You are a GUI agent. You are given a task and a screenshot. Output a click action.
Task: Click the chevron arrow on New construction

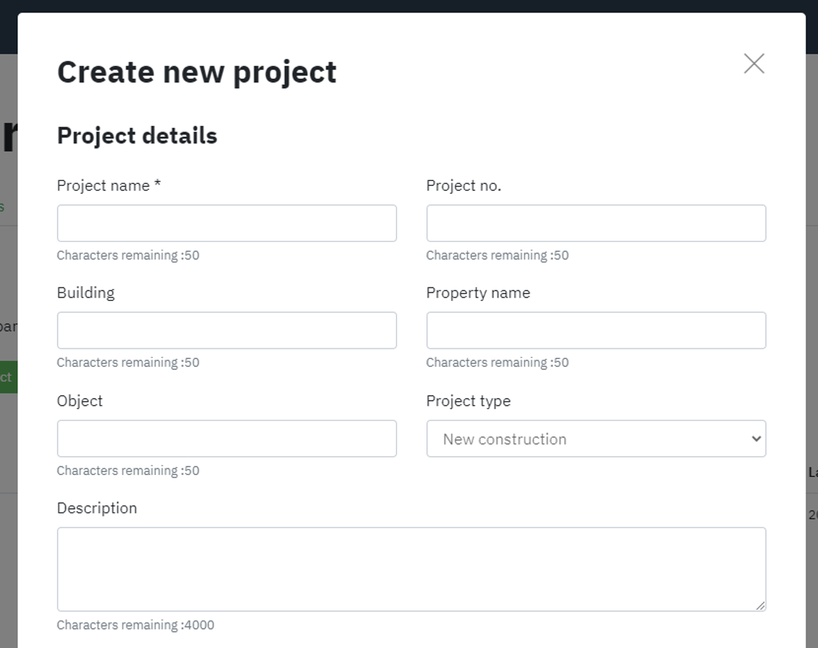pos(756,439)
